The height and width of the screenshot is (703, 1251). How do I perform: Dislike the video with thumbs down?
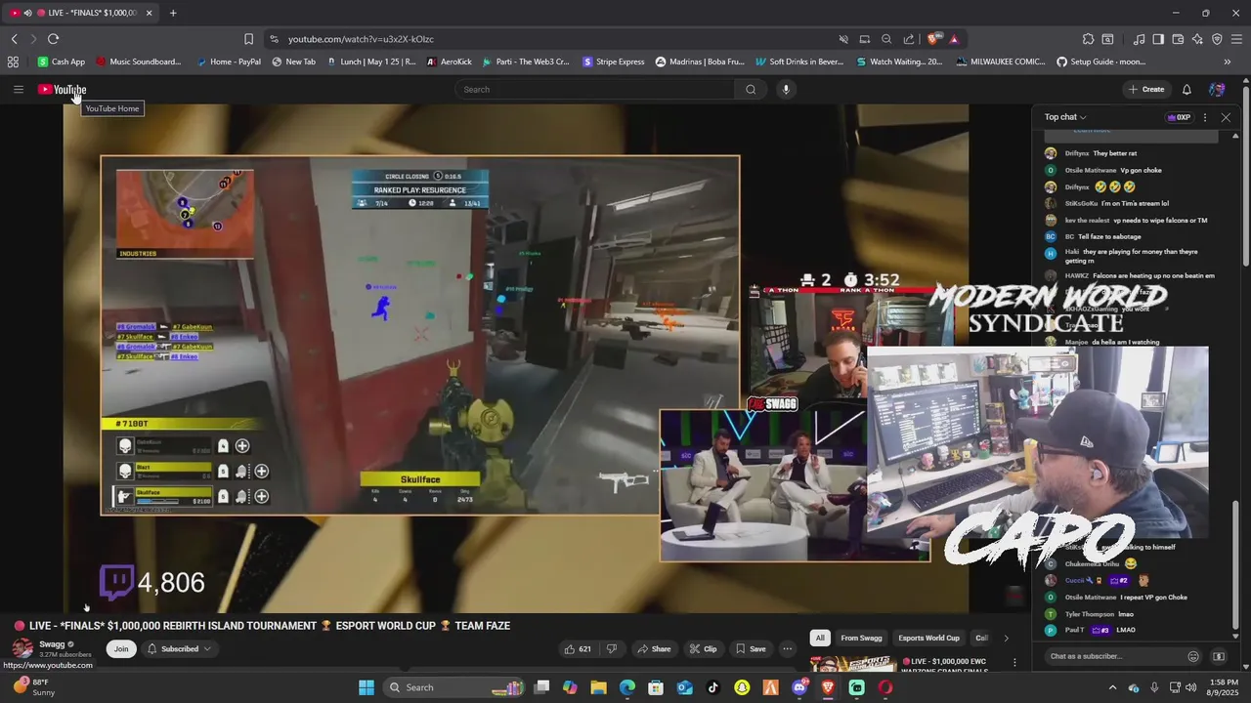tap(612, 648)
